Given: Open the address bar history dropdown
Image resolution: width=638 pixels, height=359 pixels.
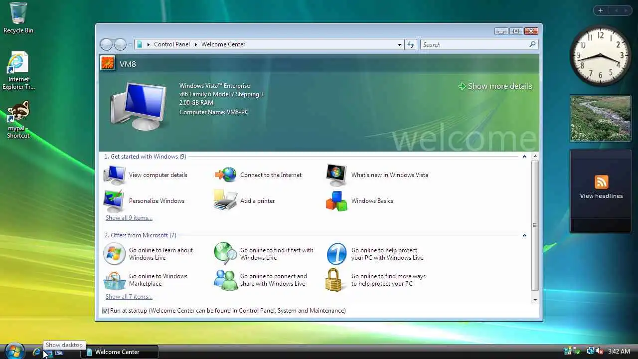Looking at the screenshot, I should 399,44.
